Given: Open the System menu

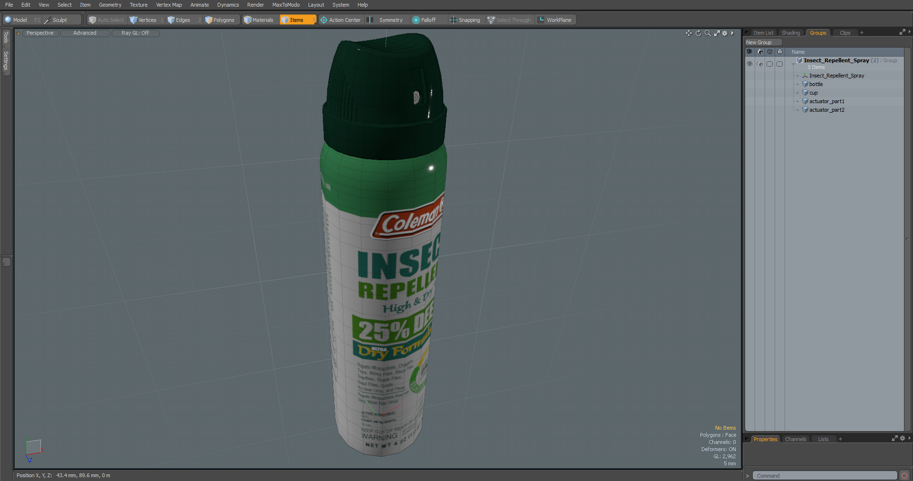Looking at the screenshot, I should [x=340, y=5].
